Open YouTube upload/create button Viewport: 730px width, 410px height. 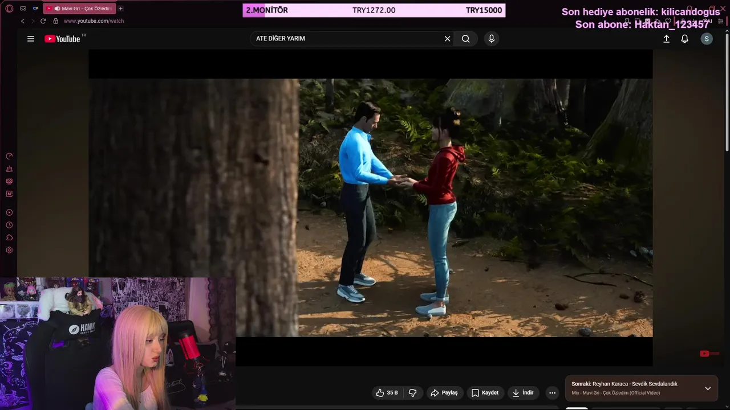(x=666, y=39)
